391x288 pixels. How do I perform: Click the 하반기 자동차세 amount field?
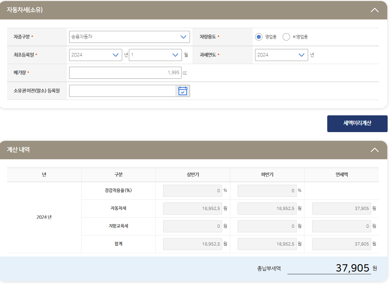pyautogui.click(x=267, y=209)
